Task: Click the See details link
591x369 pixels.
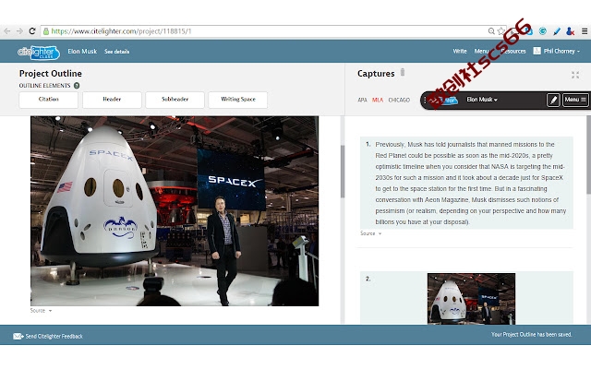Action: tap(117, 52)
